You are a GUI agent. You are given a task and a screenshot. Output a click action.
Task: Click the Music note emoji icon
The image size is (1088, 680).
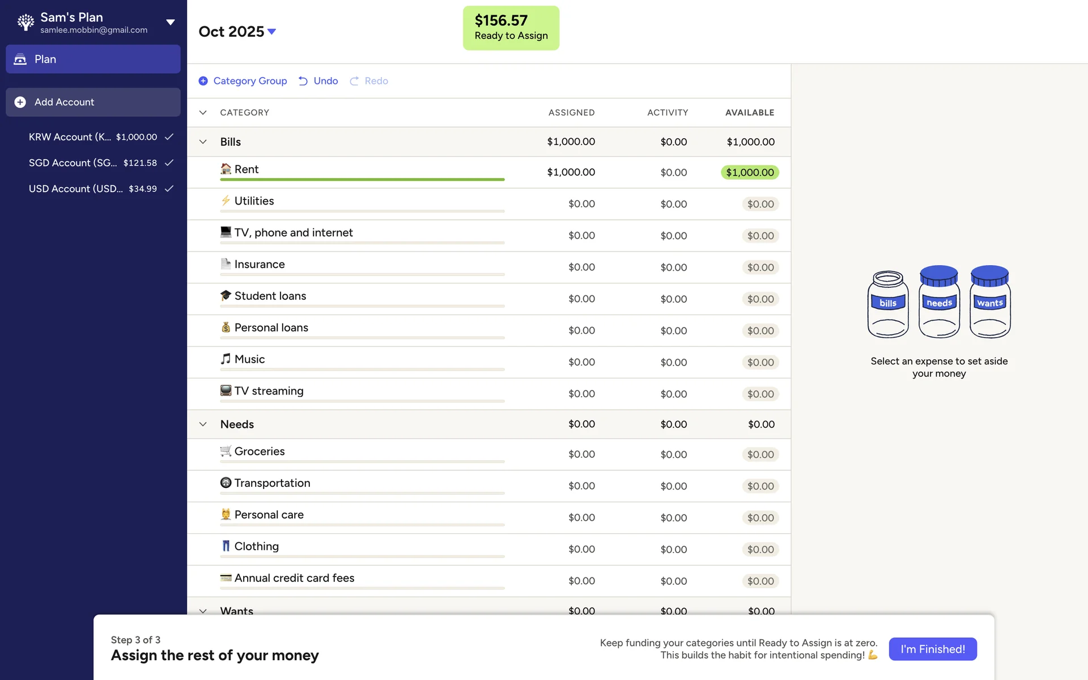tap(226, 359)
